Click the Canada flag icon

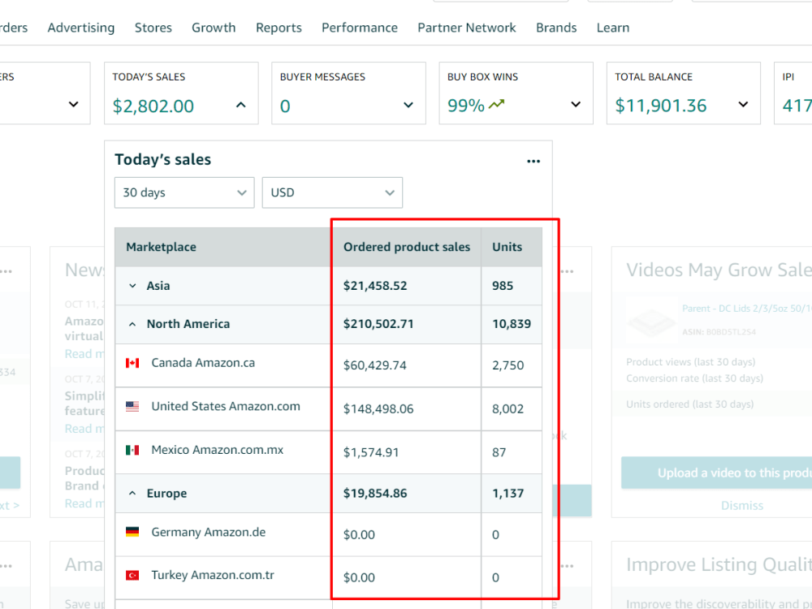132,363
